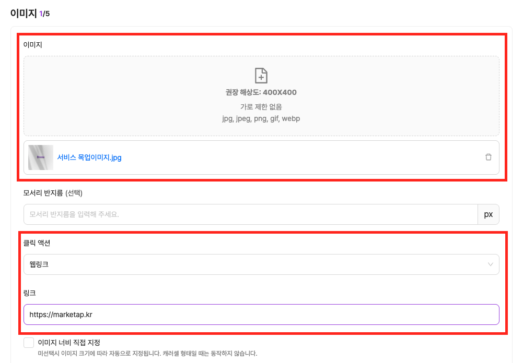The width and height of the screenshot is (523, 363).
Task: Open the 클릭 액션 dropdown showing 웹링크
Action: point(261,264)
